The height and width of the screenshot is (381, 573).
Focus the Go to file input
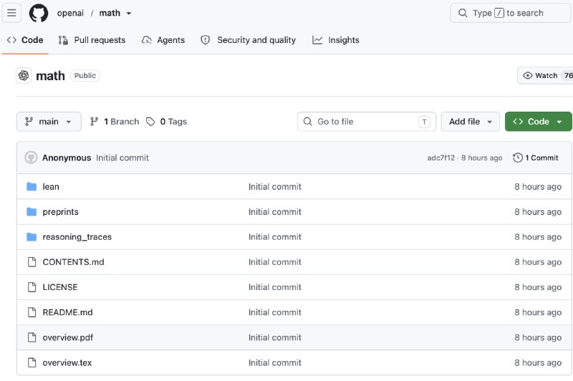tap(367, 122)
